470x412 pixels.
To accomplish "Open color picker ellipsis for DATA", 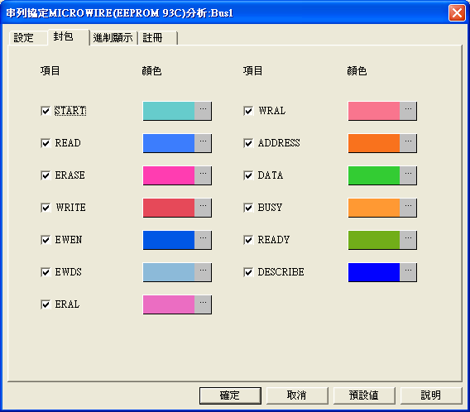I will click(408, 175).
